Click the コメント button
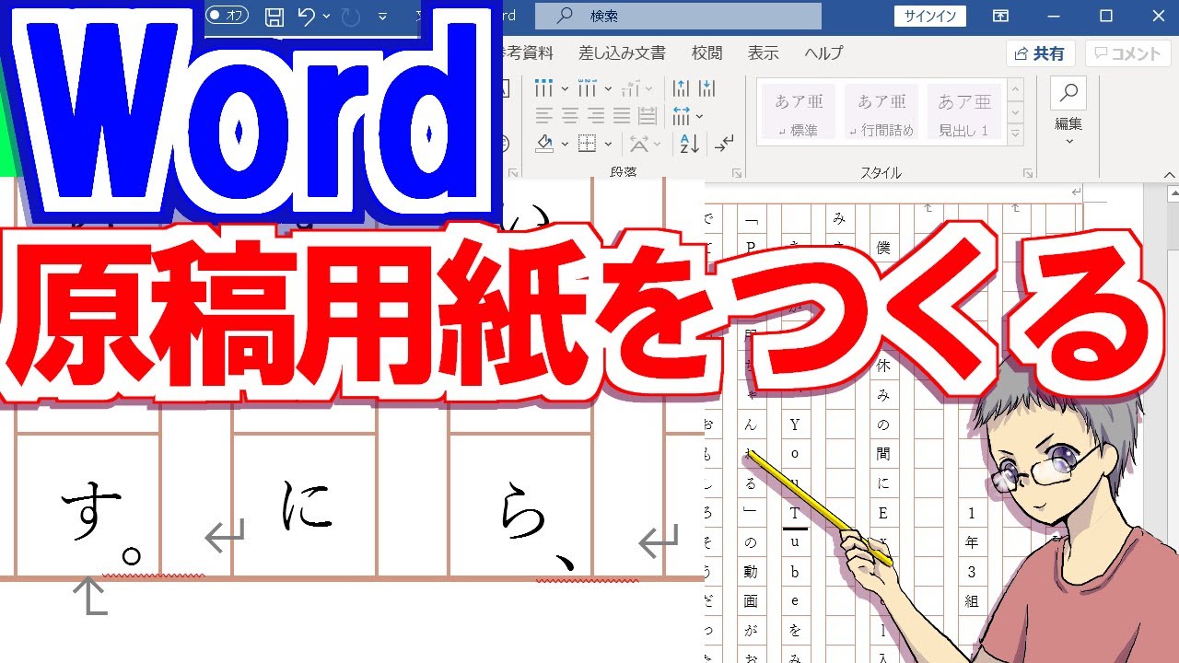 1128,53
